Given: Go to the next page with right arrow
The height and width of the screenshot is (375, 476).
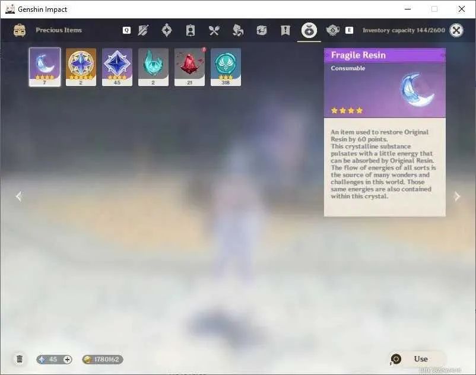Looking at the screenshot, I should [457, 196].
